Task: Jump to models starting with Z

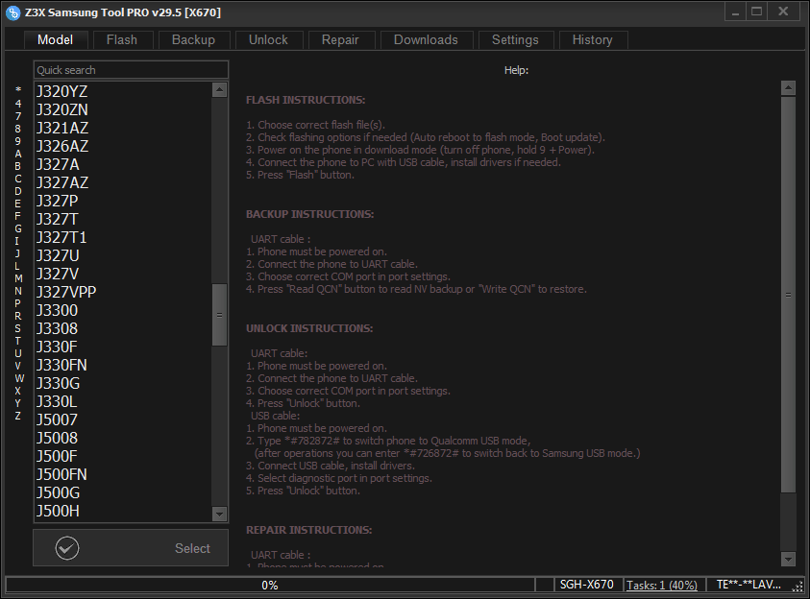Action: pyautogui.click(x=18, y=416)
